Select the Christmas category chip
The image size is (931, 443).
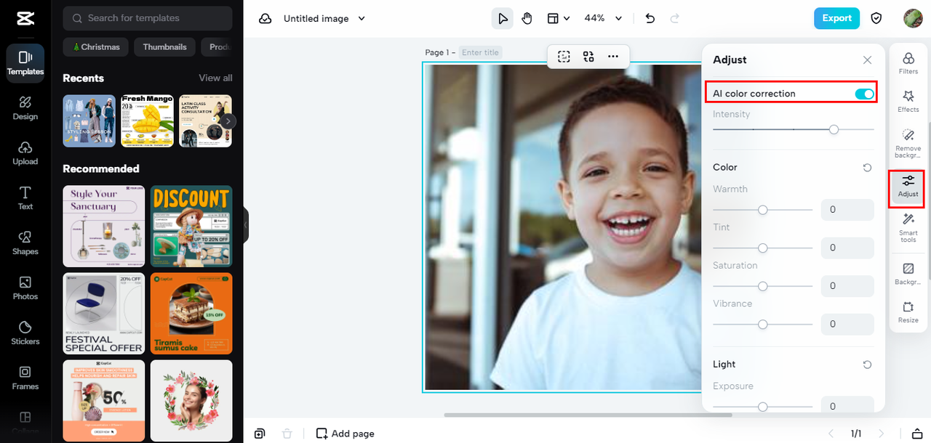[96, 47]
